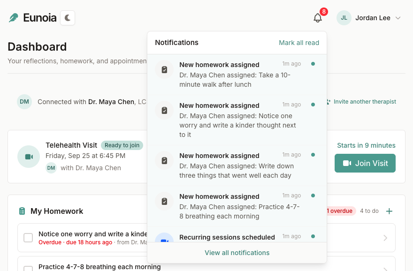This screenshot has height=271, width=413.
Task: Click clipboard icon of 10-minute walk notification
Action: click(x=164, y=70)
